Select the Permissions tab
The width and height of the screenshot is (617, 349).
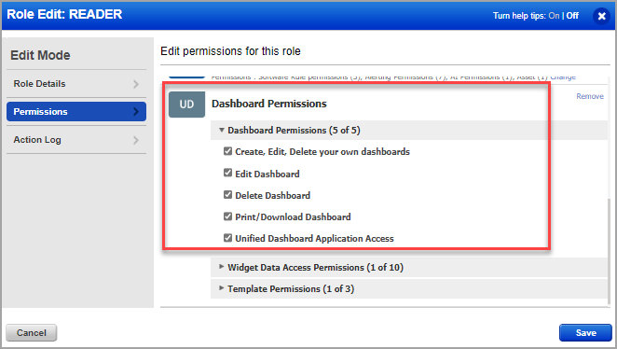76,112
